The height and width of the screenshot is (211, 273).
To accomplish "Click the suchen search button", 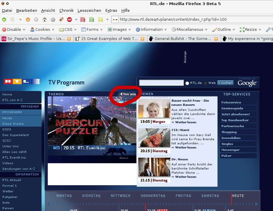I will pyautogui.click(x=225, y=83).
